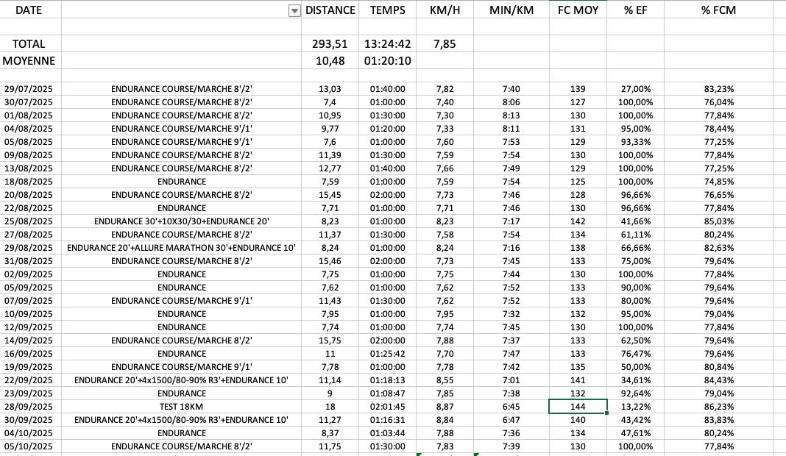Image resolution: width=786 pixels, height=456 pixels.
Task: Select the DISTANCE column header cell
Action: pos(330,10)
